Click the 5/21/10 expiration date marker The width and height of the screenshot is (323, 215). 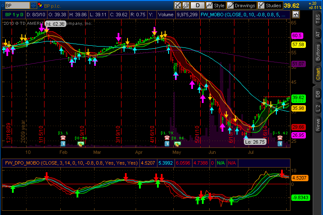click(197, 134)
